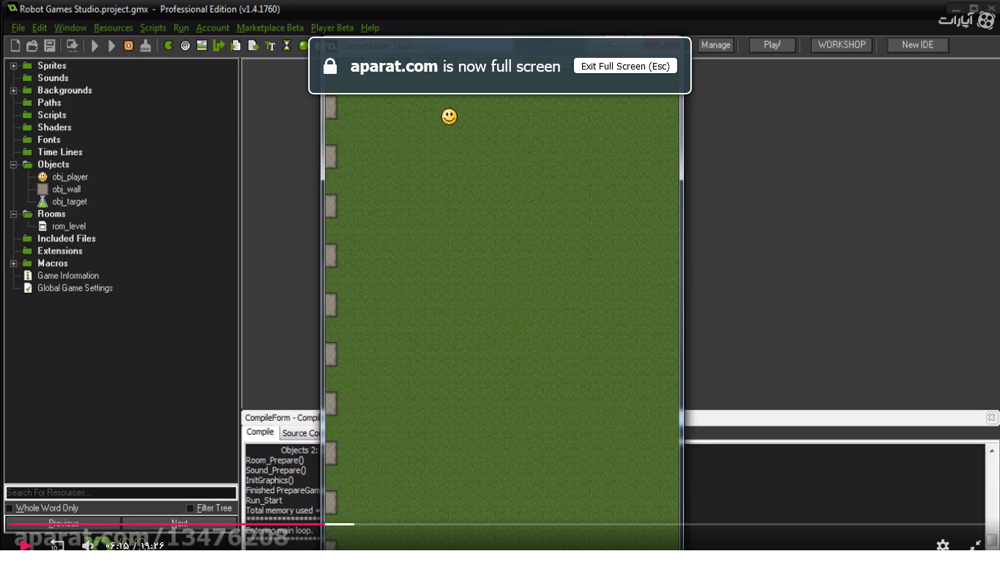Create a timeline with the hourglass icon
This screenshot has height=562, width=1000.
coord(287,45)
